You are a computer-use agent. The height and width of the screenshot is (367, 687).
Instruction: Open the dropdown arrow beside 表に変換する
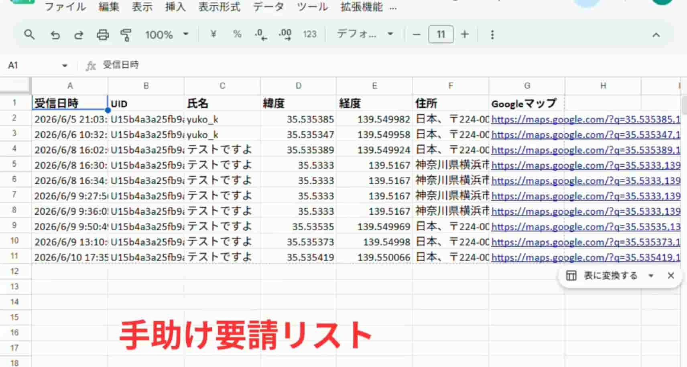pos(651,276)
